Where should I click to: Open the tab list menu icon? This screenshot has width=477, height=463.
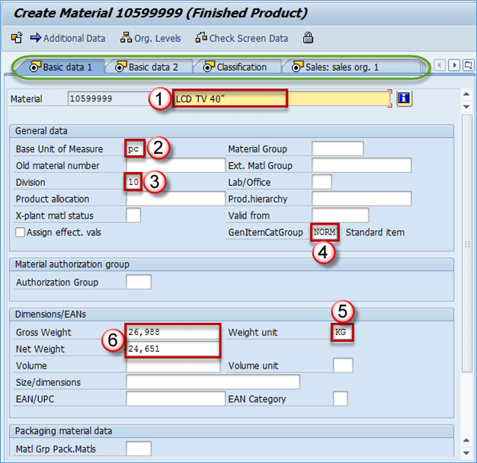[x=468, y=65]
